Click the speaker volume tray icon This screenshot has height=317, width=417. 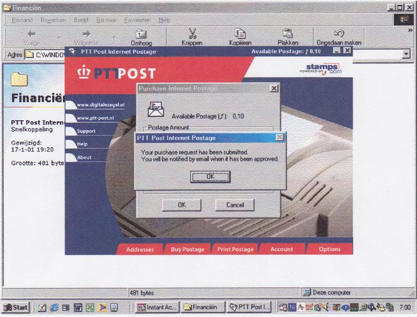click(x=326, y=308)
